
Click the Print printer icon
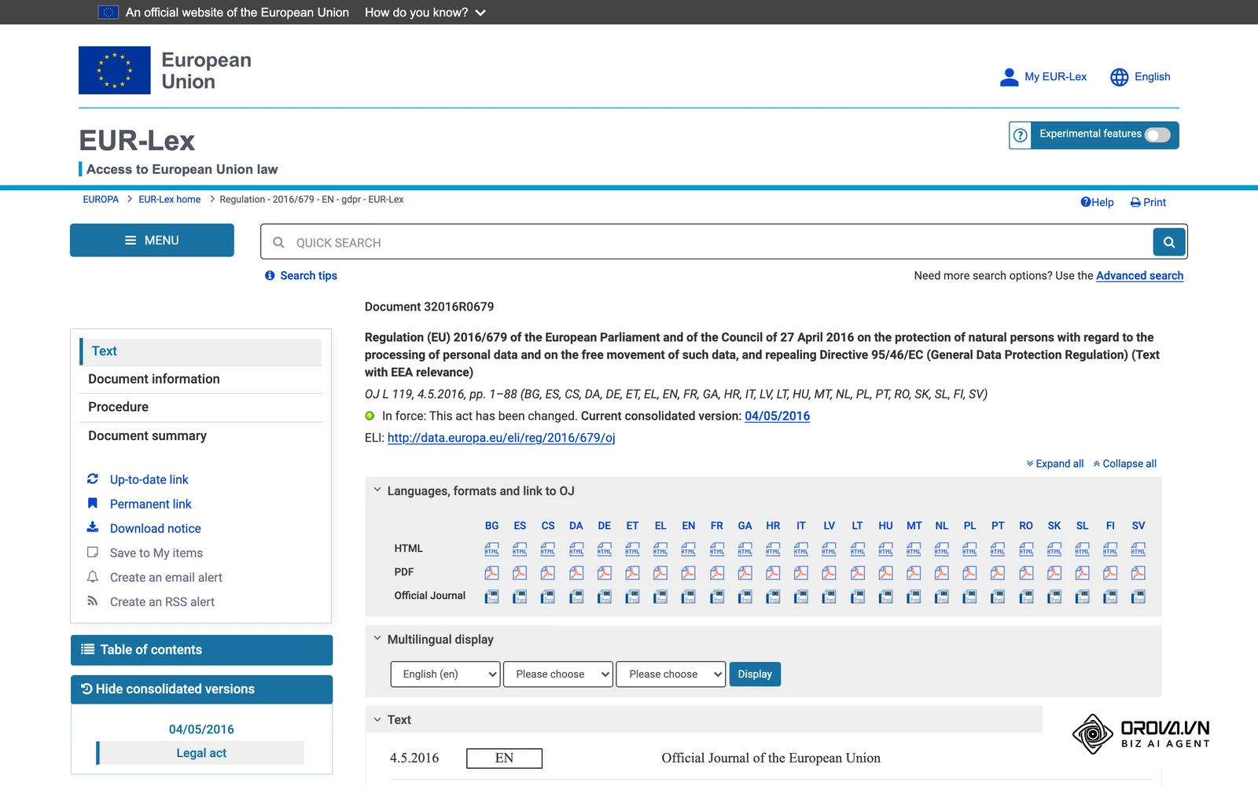(x=1135, y=202)
